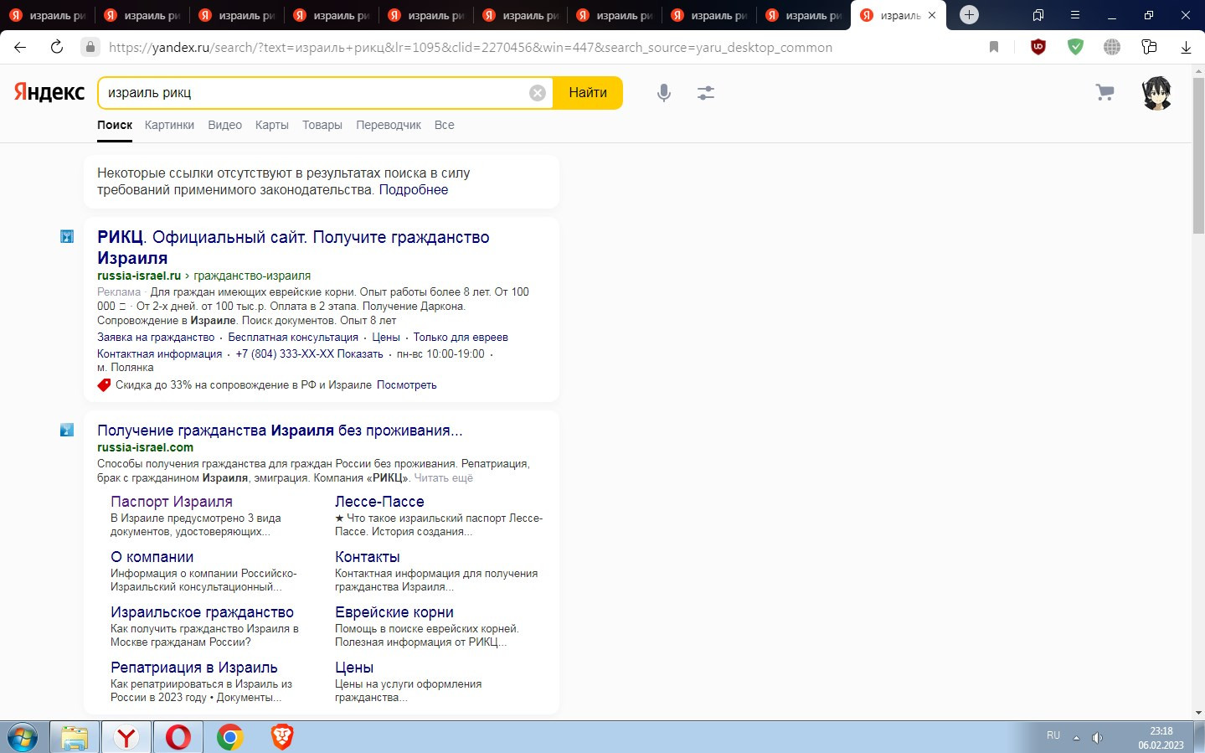Open the user profile avatar
This screenshot has width=1205, height=753.
(x=1157, y=93)
